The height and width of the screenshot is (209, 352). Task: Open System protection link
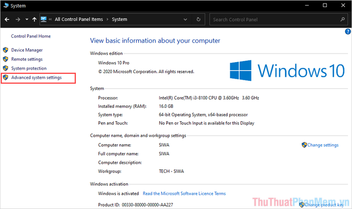click(29, 68)
